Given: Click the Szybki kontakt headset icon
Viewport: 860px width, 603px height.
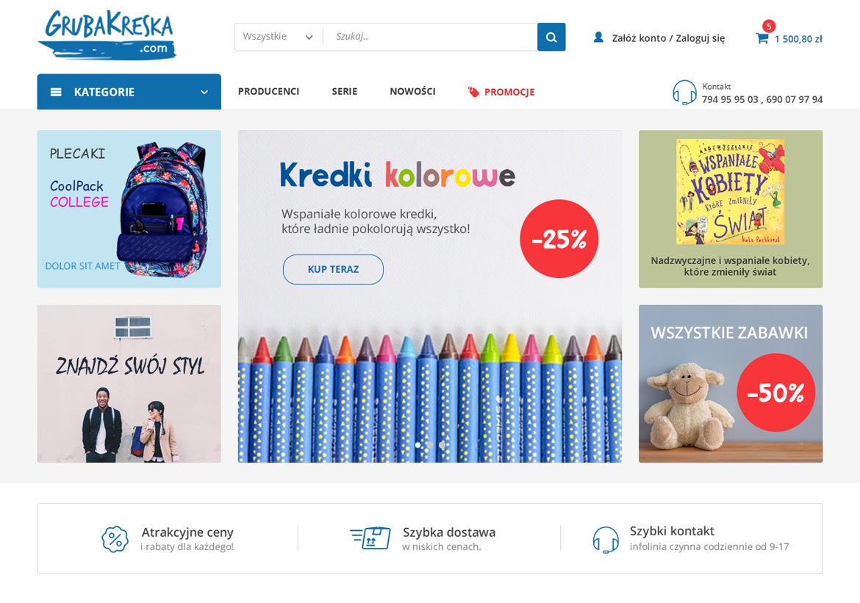Looking at the screenshot, I should (606, 539).
